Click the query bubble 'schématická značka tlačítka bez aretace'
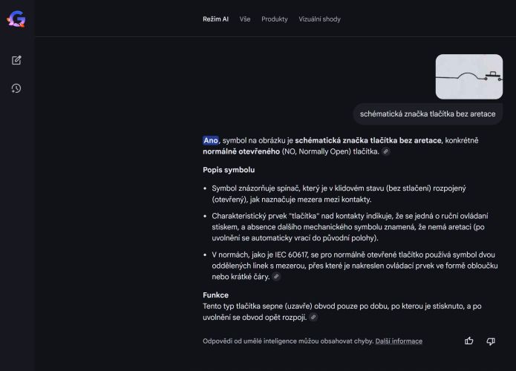 tap(427, 114)
